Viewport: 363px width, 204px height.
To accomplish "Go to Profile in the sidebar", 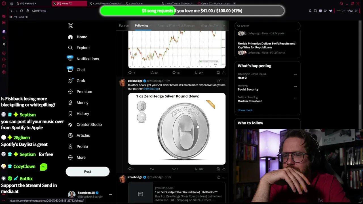I will (x=78, y=146).
